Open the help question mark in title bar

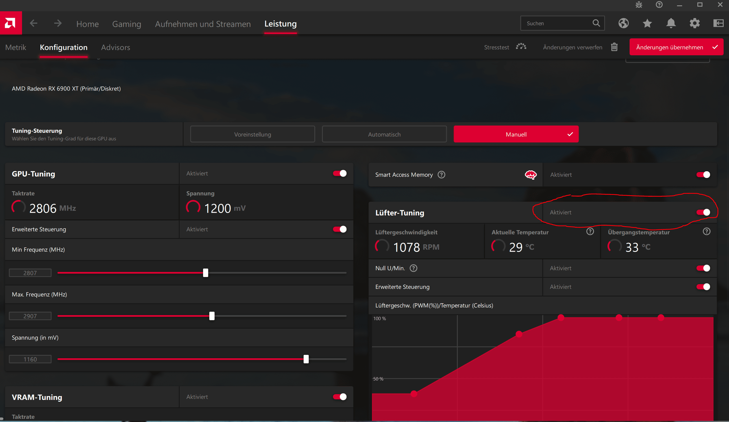659,5
